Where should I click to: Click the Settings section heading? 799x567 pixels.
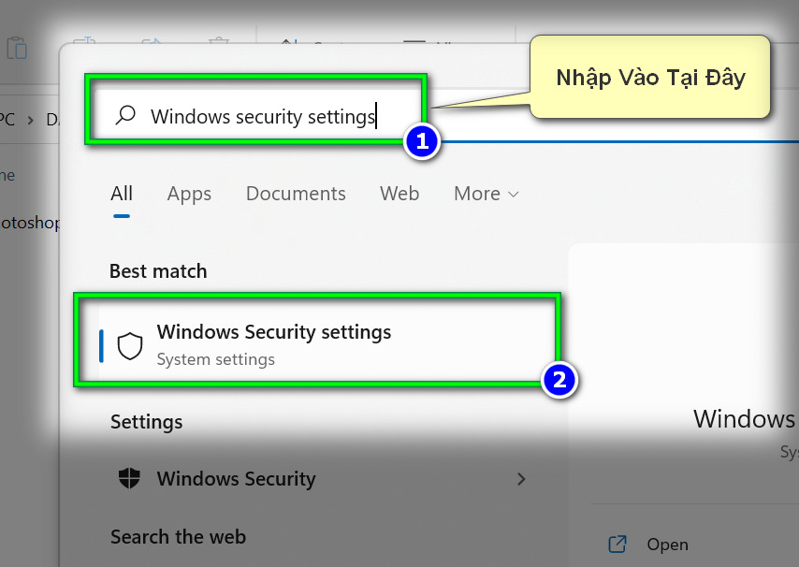point(146,422)
